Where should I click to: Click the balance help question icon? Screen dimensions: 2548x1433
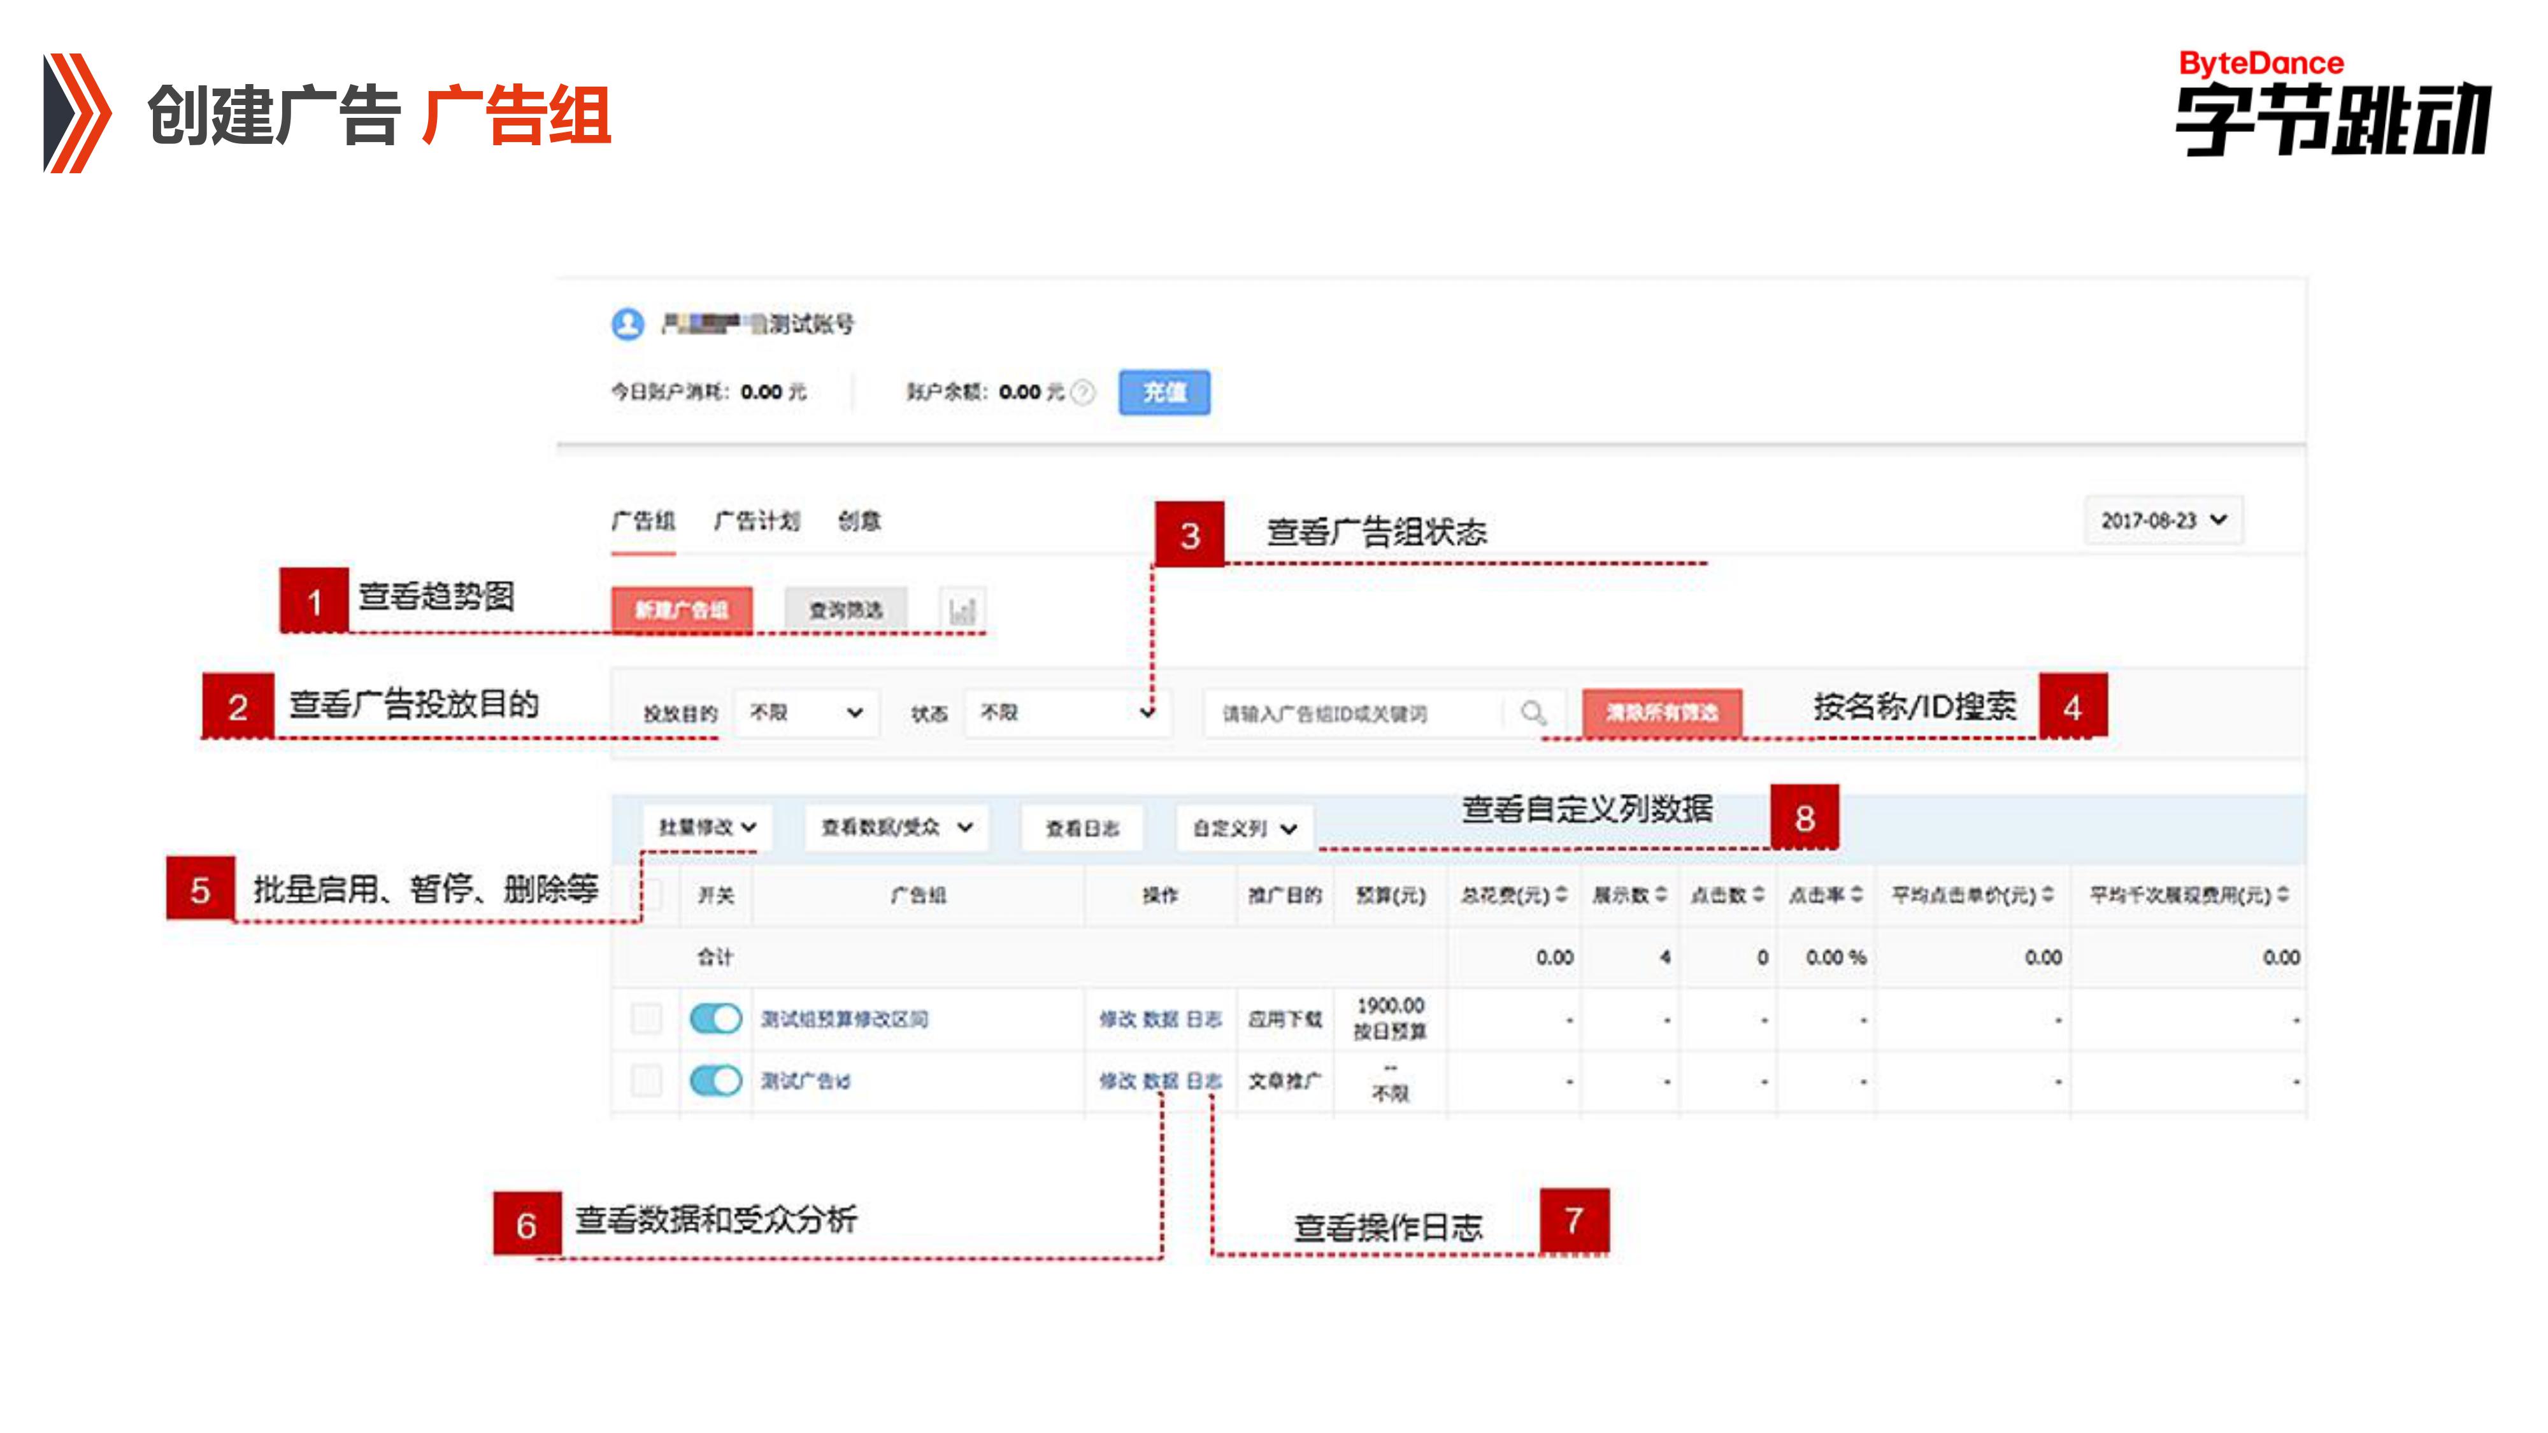pyautogui.click(x=1083, y=392)
